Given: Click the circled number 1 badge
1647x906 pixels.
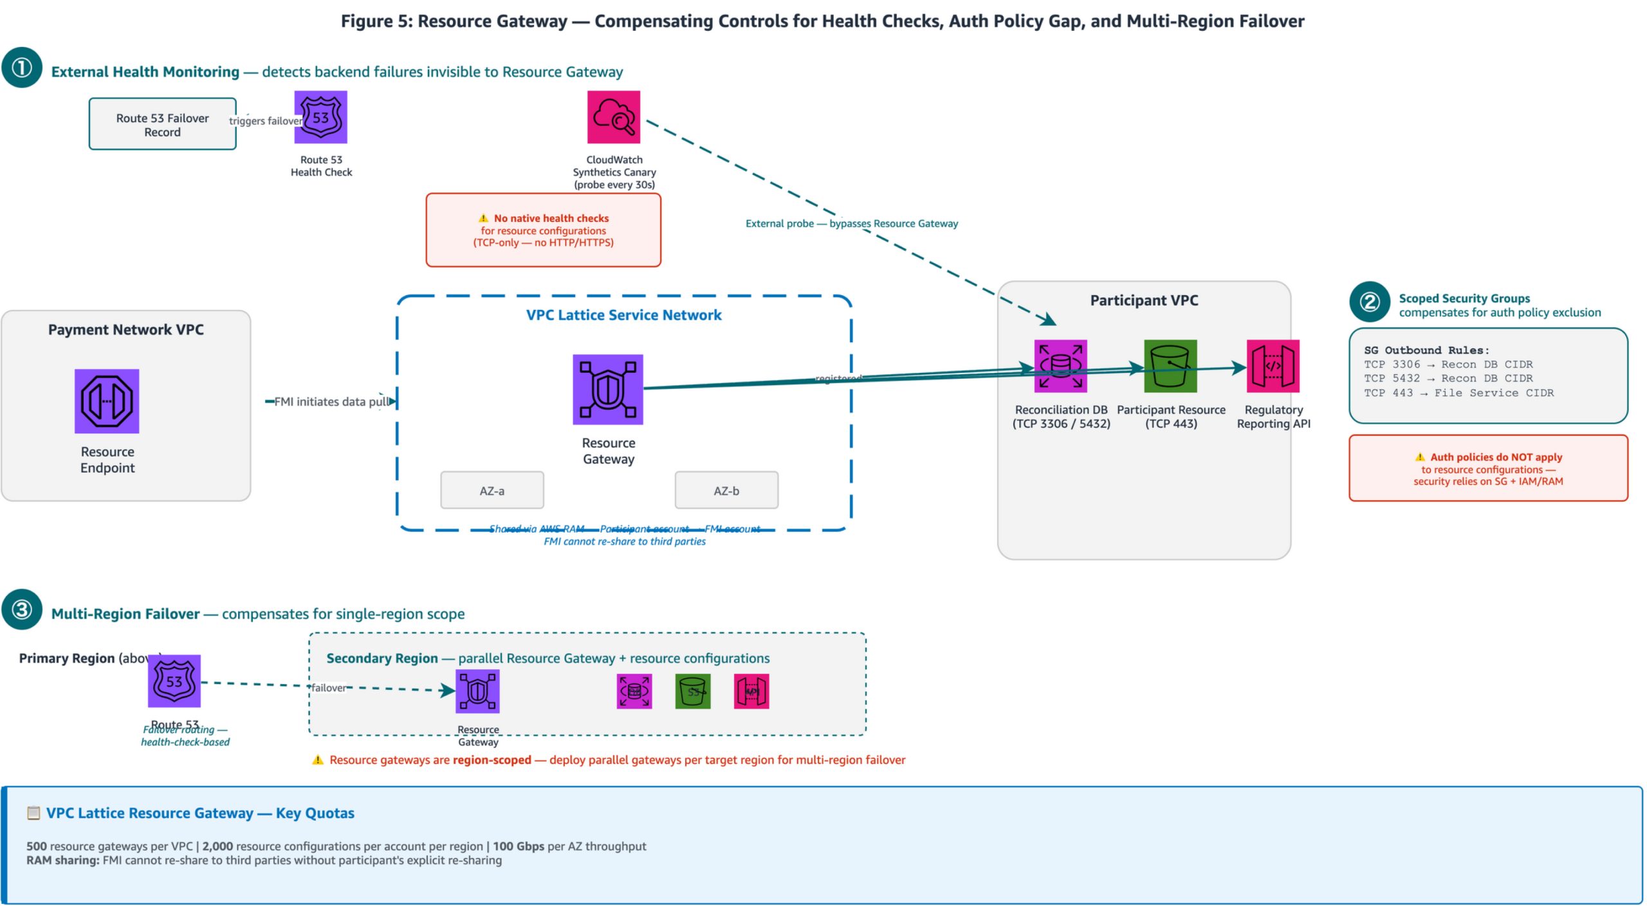Looking at the screenshot, I should click(x=22, y=68).
